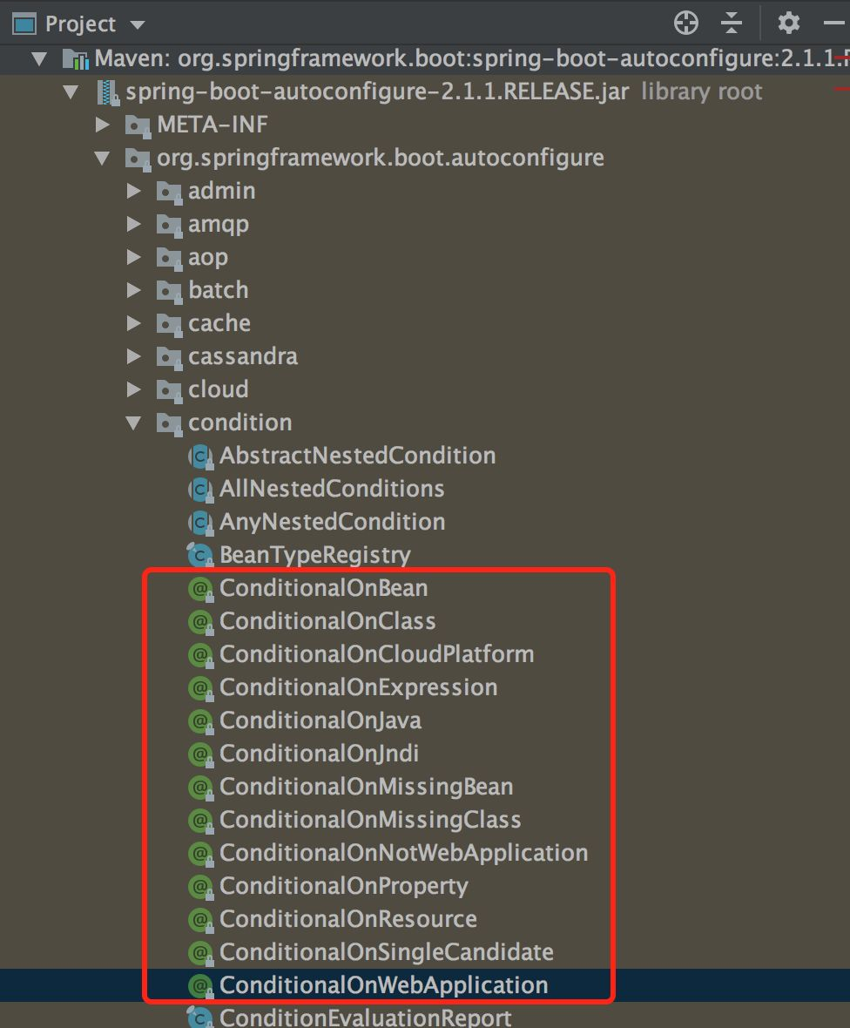
Task: Click AllNestedConditions class icon
Action: pyautogui.click(x=200, y=489)
